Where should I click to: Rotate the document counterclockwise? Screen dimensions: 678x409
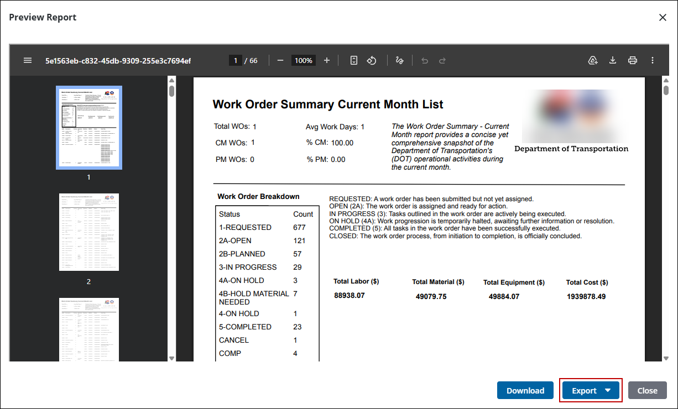(x=372, y=61)
